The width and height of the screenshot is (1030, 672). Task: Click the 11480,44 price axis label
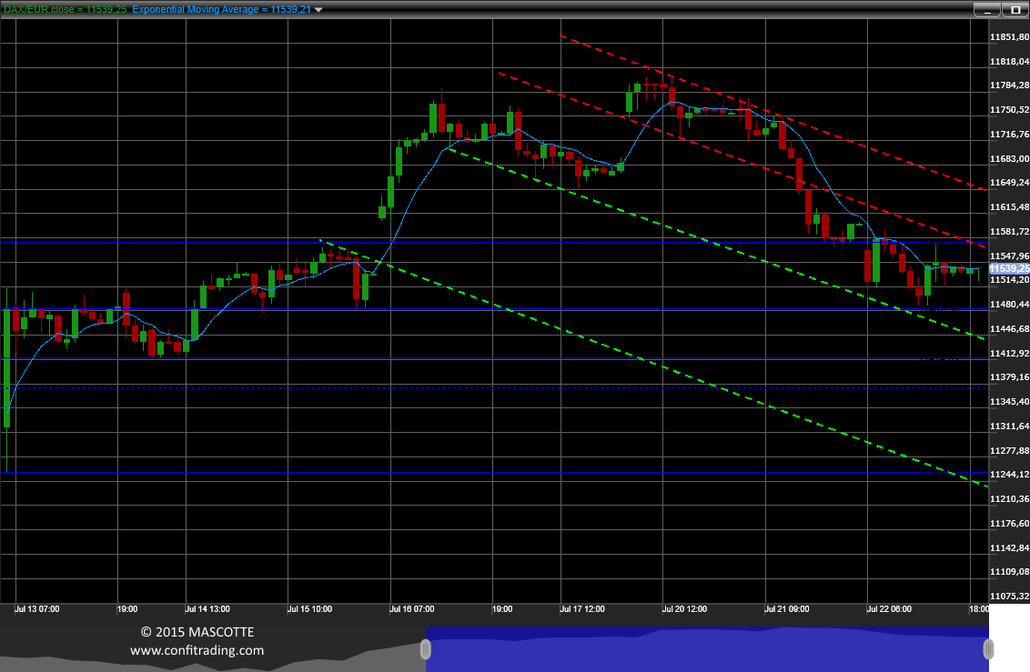tap(1009, 305)
